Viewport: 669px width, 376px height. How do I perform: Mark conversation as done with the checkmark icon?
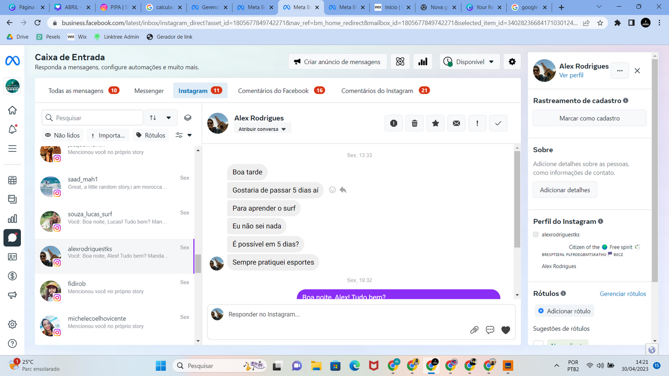498,123
